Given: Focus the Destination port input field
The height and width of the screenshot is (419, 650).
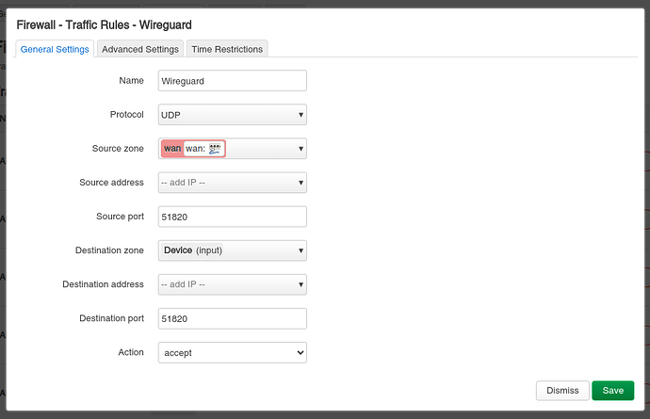Looking at the screenshot, I should click(232, 318).
